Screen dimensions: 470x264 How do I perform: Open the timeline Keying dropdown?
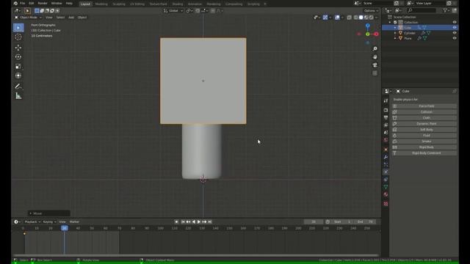49,221
